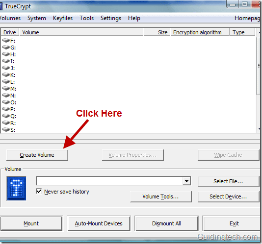Click the N: drive icon

[6, 95]
